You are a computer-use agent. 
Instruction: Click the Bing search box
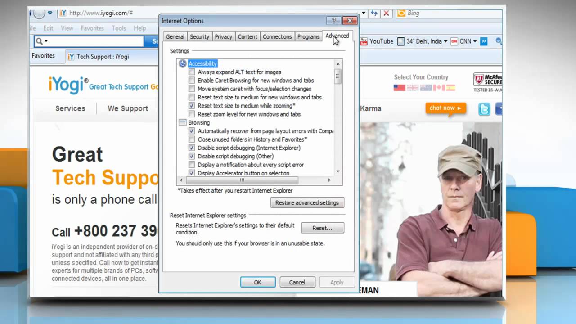click(450, 13)
